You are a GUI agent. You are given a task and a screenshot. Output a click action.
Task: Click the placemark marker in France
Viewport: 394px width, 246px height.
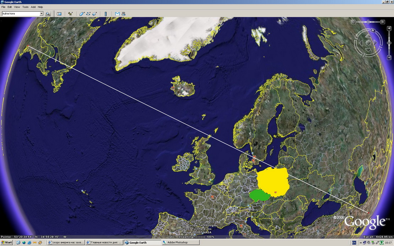pyautogui.click(x=212, y=197)
